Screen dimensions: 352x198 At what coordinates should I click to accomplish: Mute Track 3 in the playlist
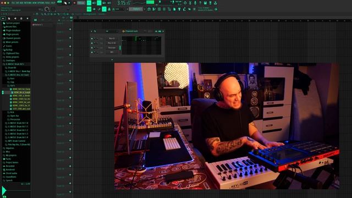pos(70,46)
